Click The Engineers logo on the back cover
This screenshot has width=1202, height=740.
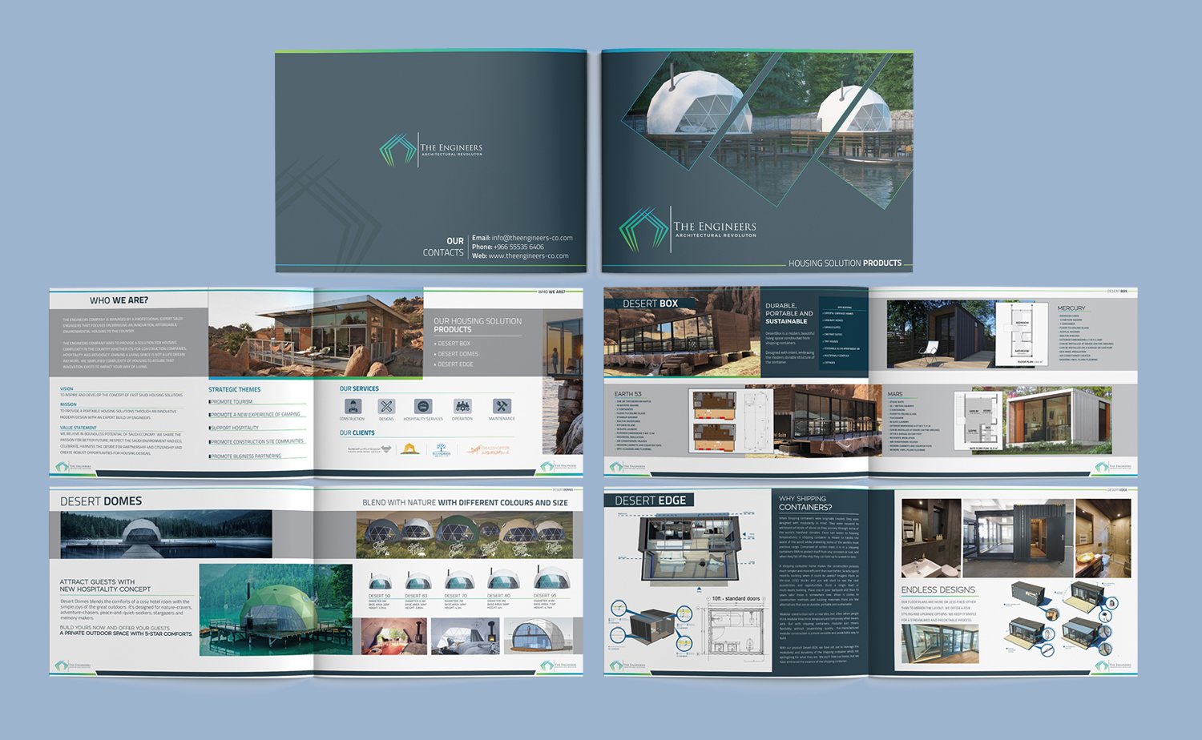pos(431,150)
